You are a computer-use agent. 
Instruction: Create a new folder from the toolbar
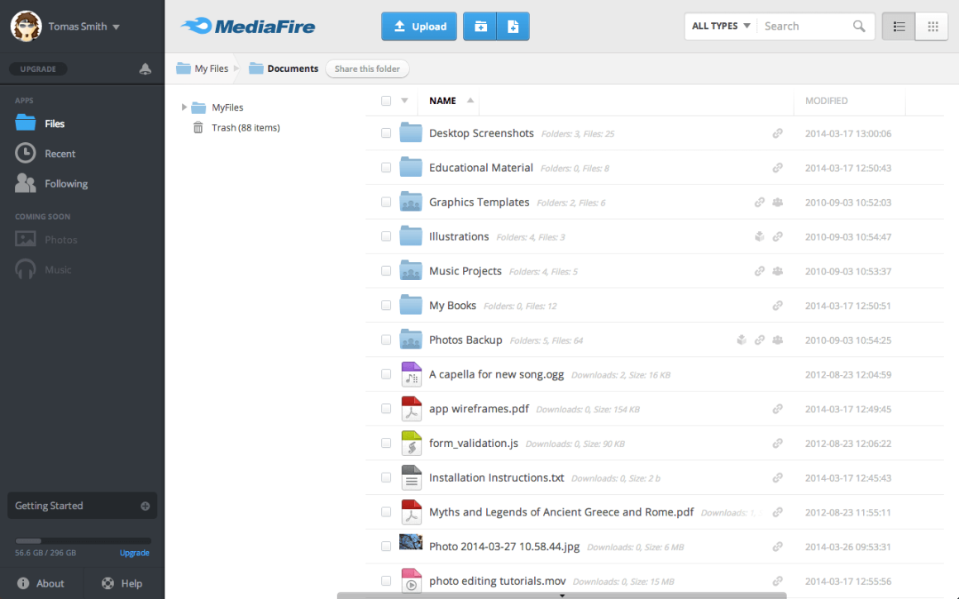[480, 26]
